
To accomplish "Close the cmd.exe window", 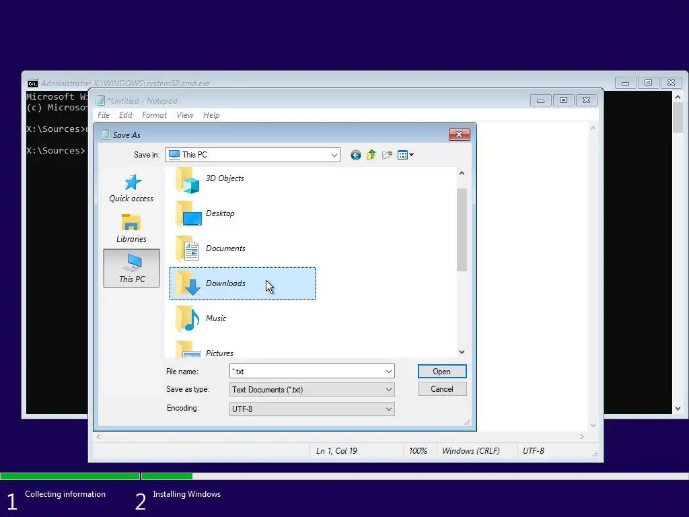I will tap(671, 83).
